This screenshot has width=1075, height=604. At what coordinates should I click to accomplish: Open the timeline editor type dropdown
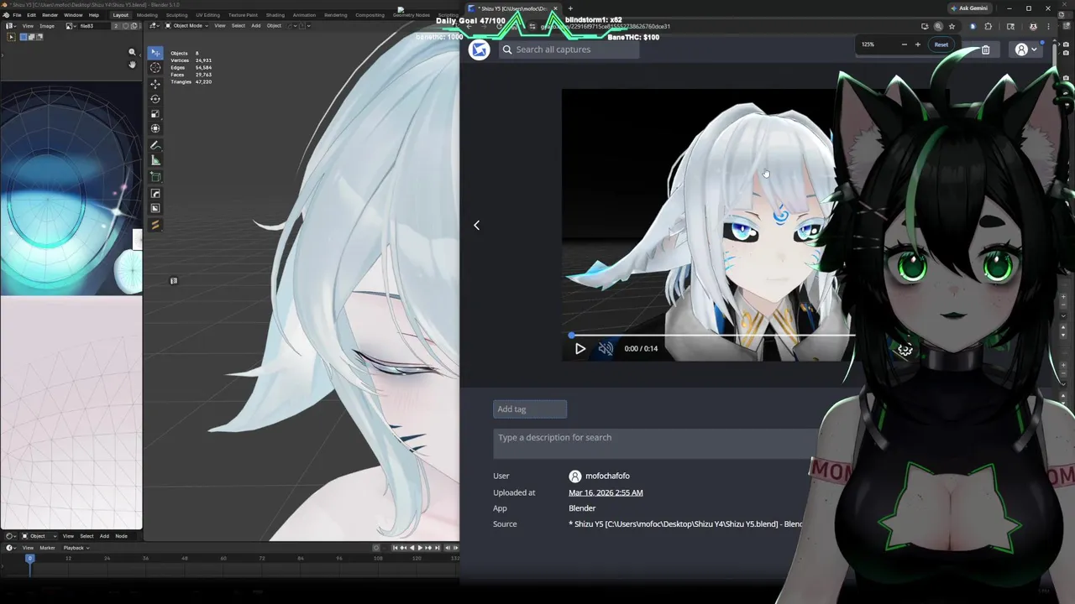tap(11, 548)
